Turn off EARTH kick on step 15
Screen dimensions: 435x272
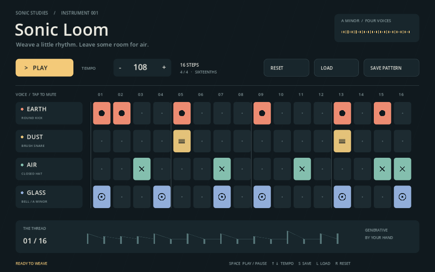coord(382,113)
